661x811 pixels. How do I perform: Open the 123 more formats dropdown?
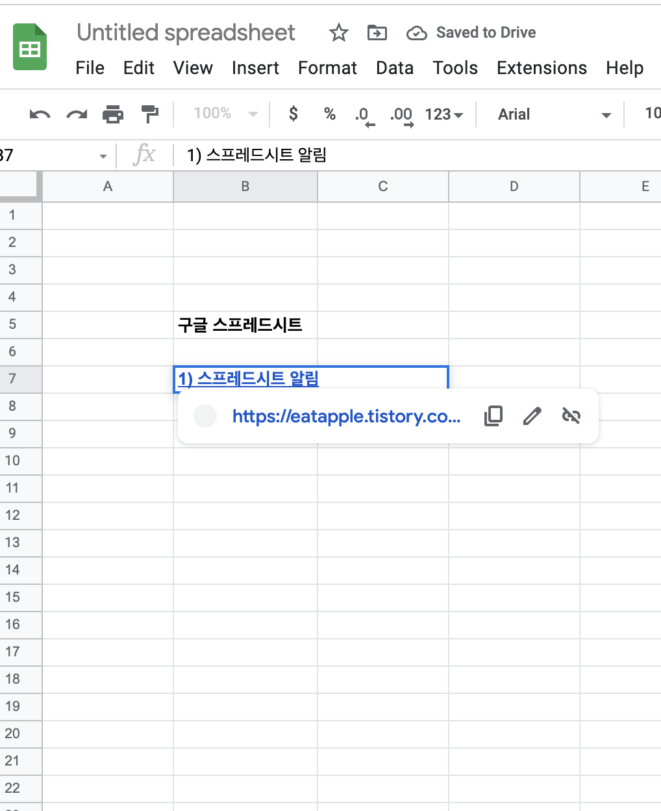(444, 114)
